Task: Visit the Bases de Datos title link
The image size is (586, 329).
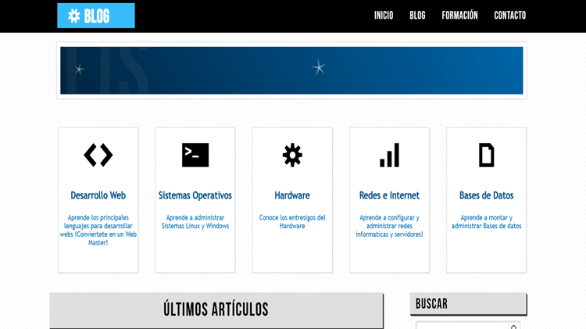Action: click(486, 195)
